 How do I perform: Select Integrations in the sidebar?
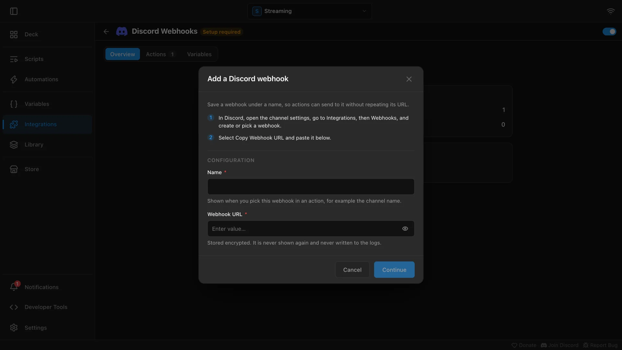(x=47, y=124)
